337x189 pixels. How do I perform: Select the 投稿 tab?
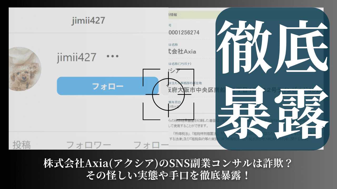pyautogui.click(x=22, y=145)
